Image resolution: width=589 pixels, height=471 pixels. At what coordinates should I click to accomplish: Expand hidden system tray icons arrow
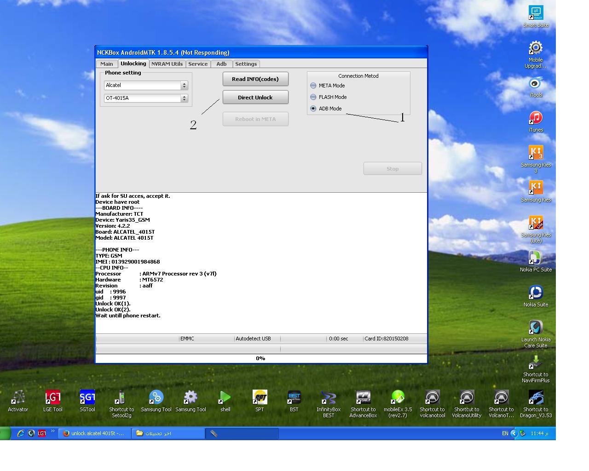pos(514,433)
